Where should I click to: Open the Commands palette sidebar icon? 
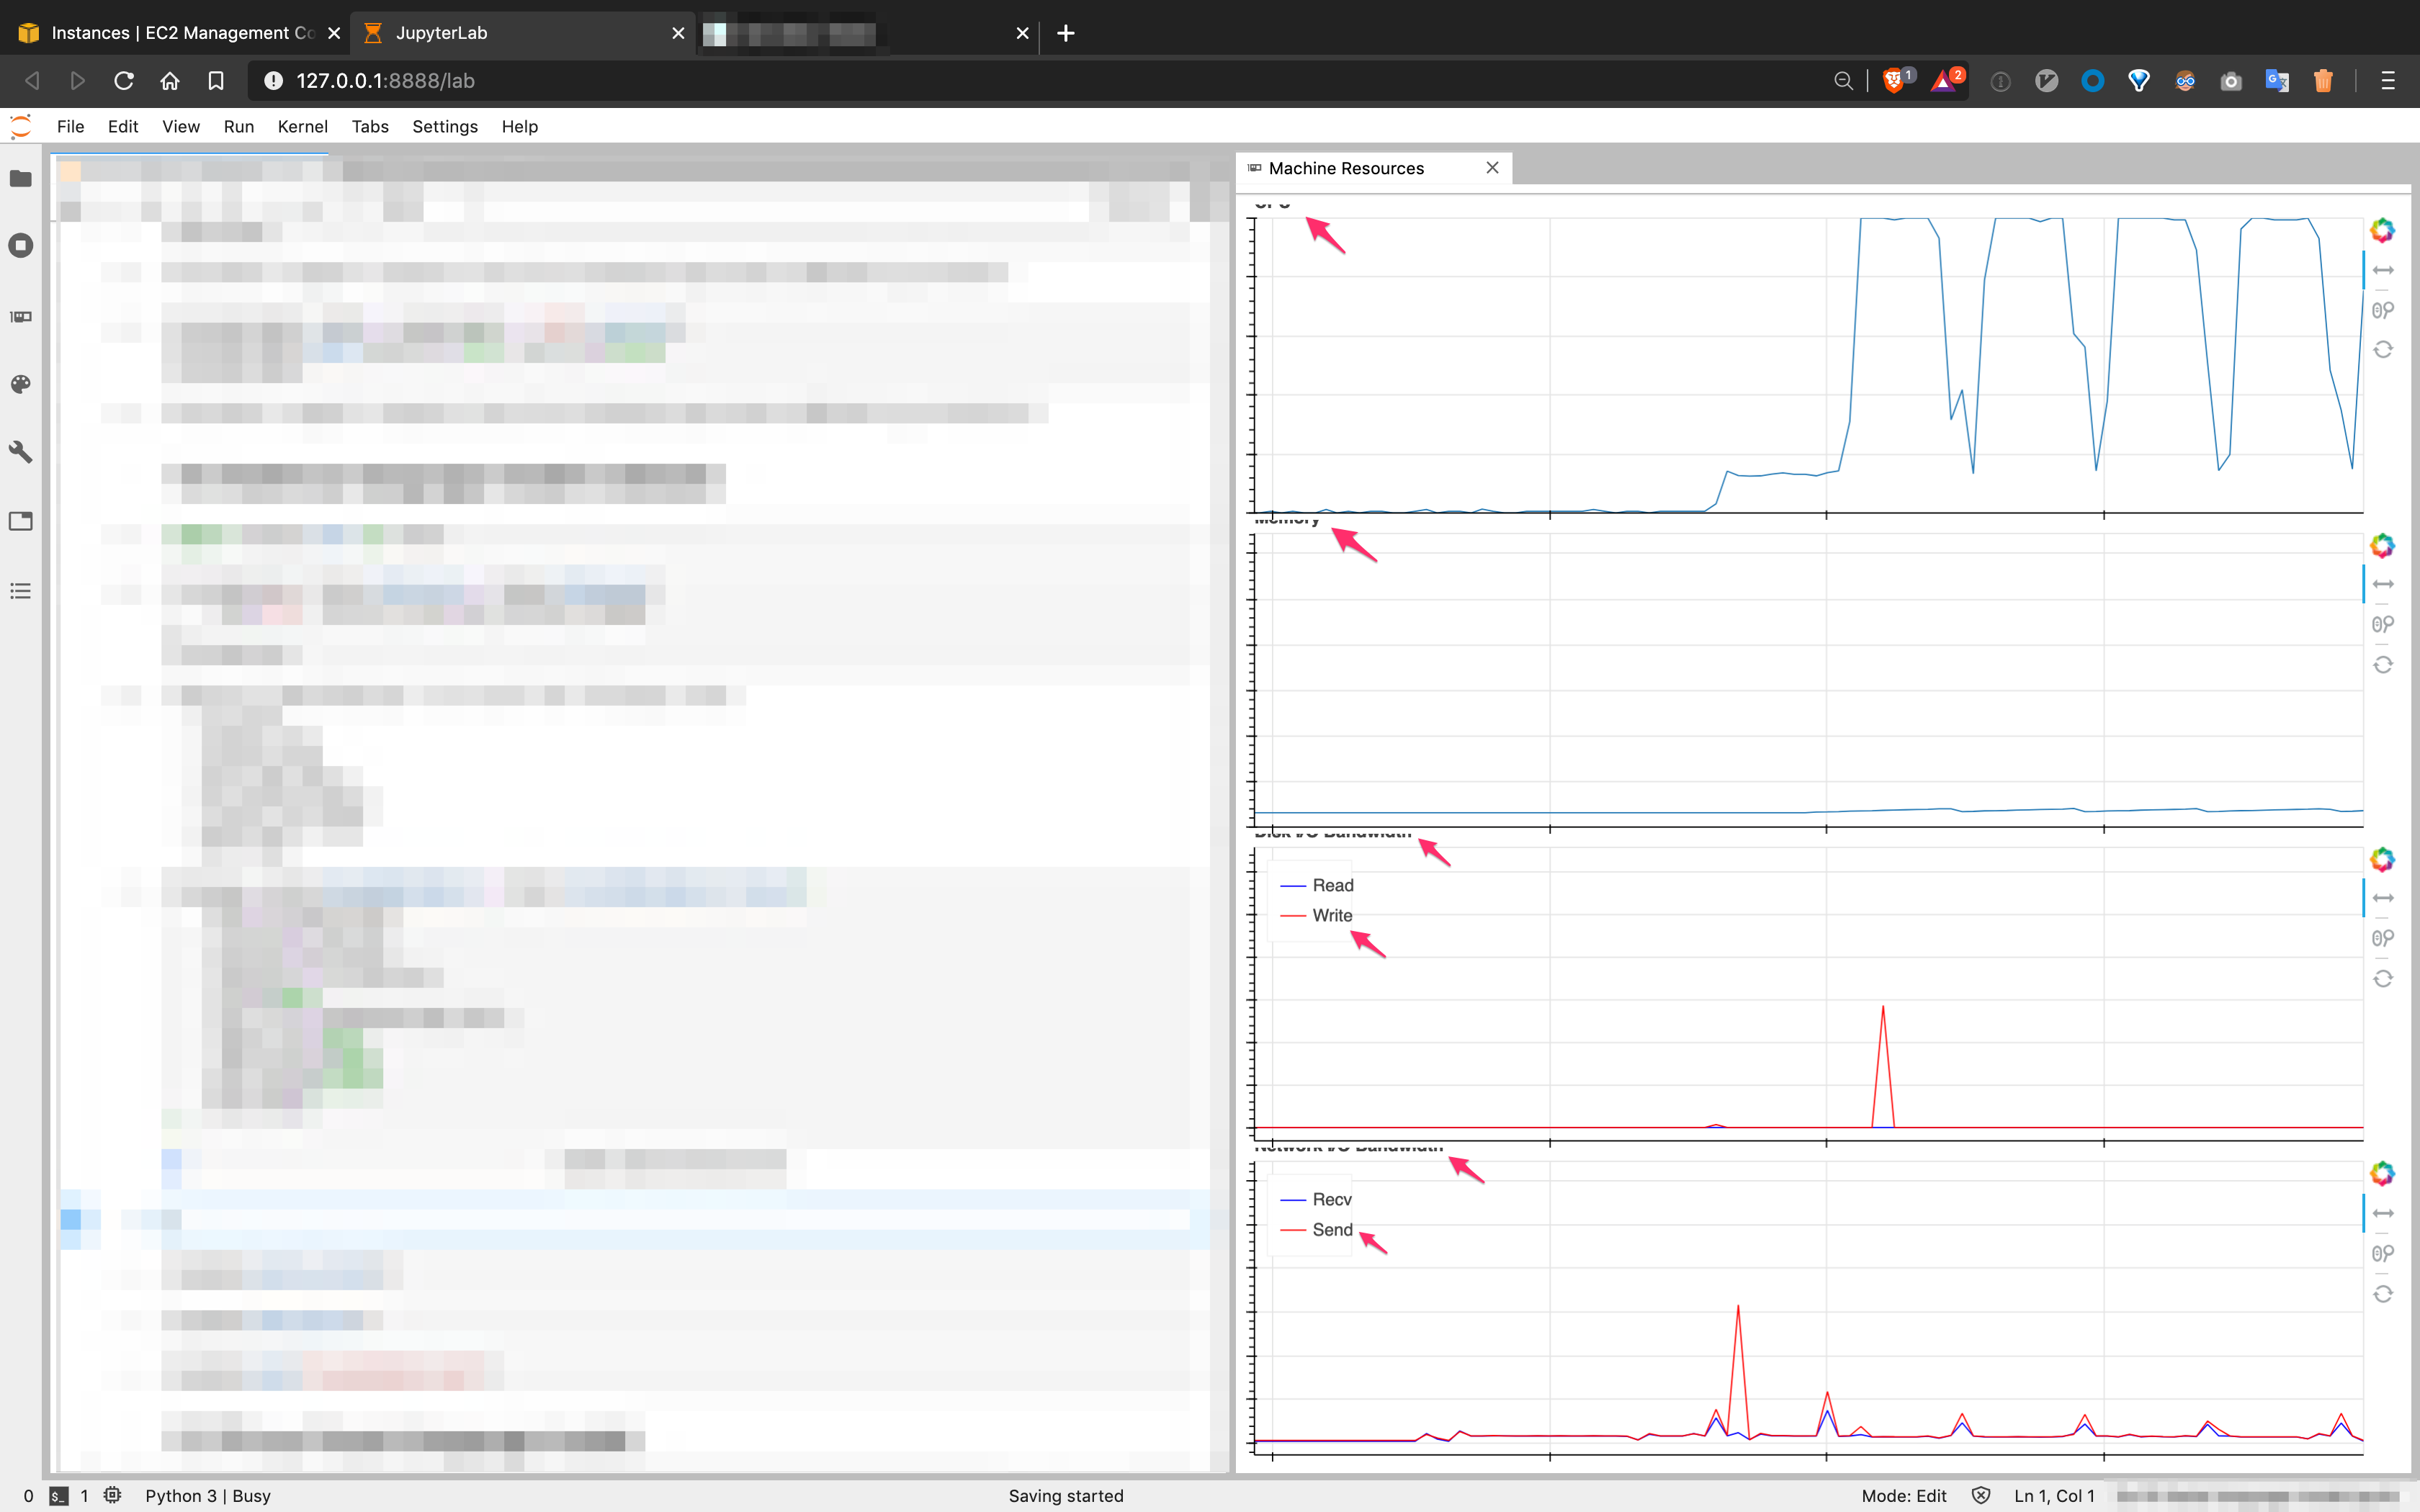tap(21, 385)
